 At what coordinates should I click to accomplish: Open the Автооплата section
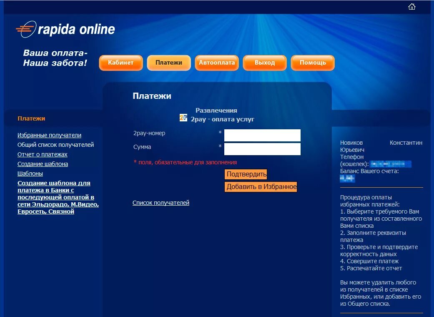217,63
